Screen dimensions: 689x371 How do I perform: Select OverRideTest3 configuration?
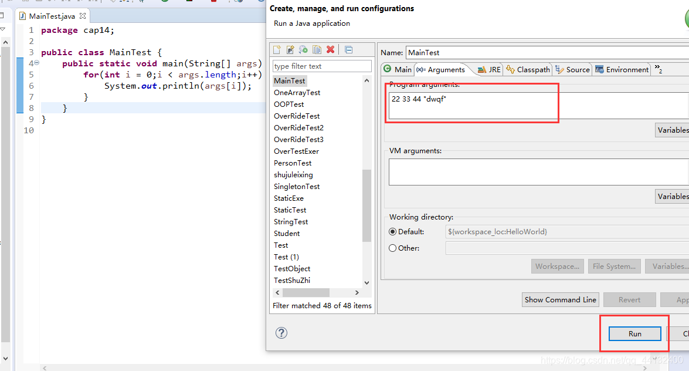tap(299, 140)
